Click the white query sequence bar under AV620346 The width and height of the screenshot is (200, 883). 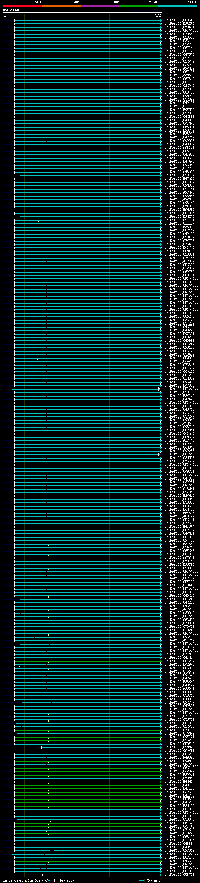82,13
